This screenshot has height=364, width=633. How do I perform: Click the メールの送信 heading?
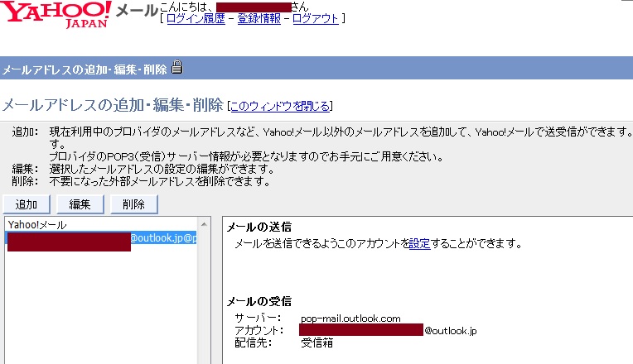tap(259, 227)
